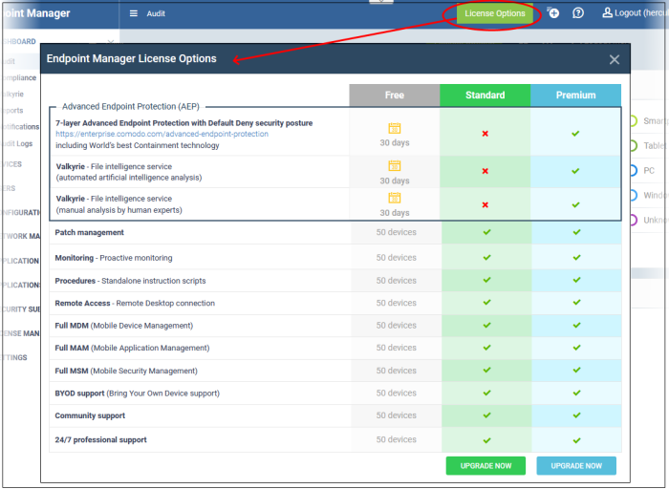Open the License Options button
The width and height of the screenshot is (669, 489).
tap(494, 13)
